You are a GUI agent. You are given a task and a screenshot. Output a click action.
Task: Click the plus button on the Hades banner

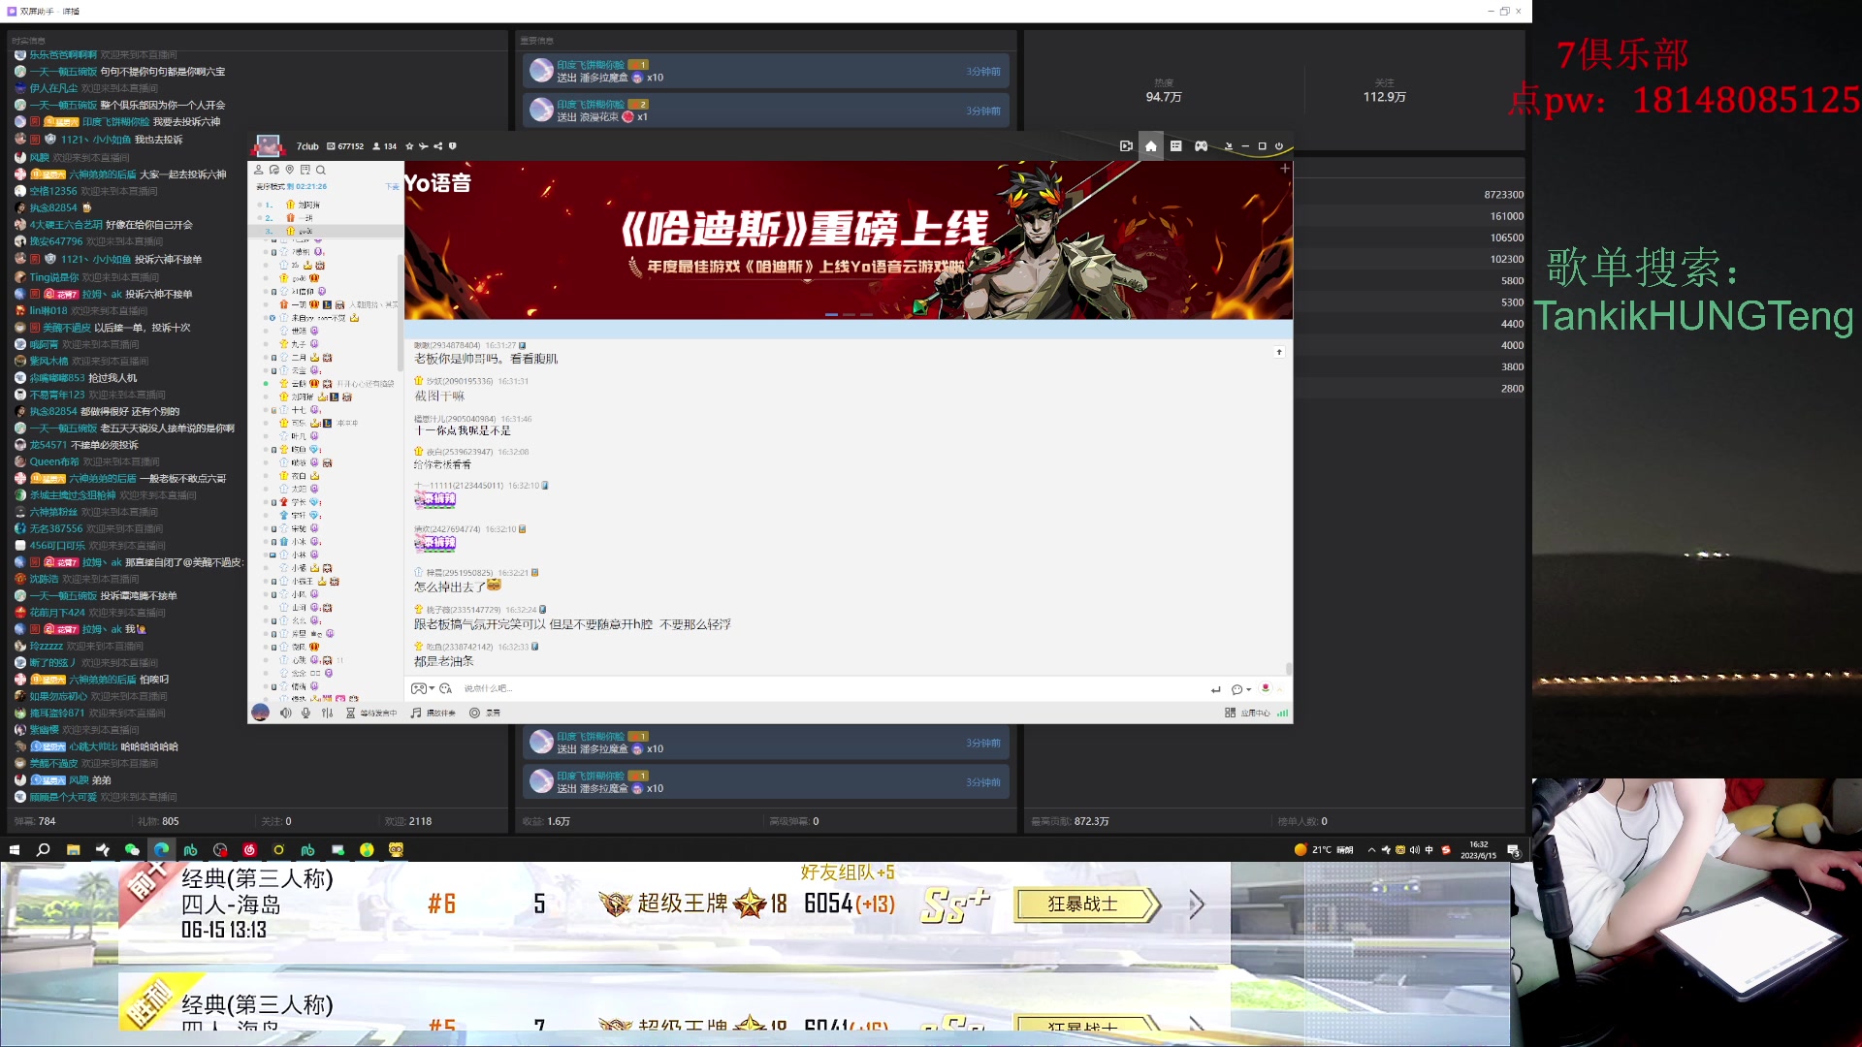point(1285,167)
